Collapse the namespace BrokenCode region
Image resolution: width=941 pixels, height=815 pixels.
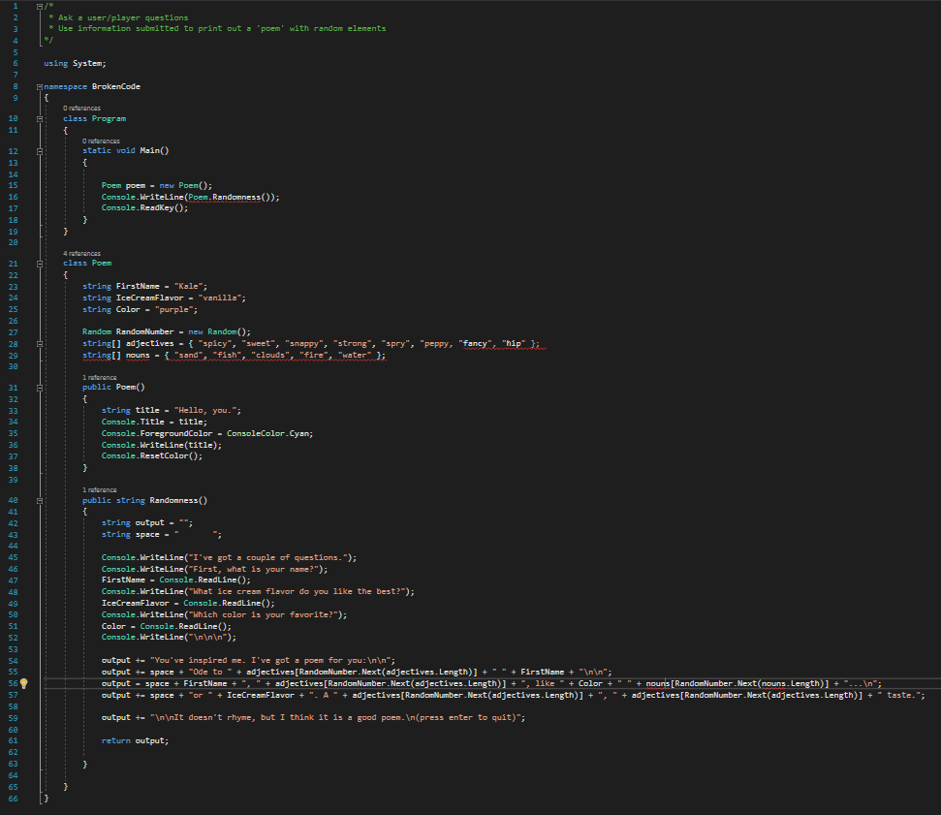tap(40, 87)
